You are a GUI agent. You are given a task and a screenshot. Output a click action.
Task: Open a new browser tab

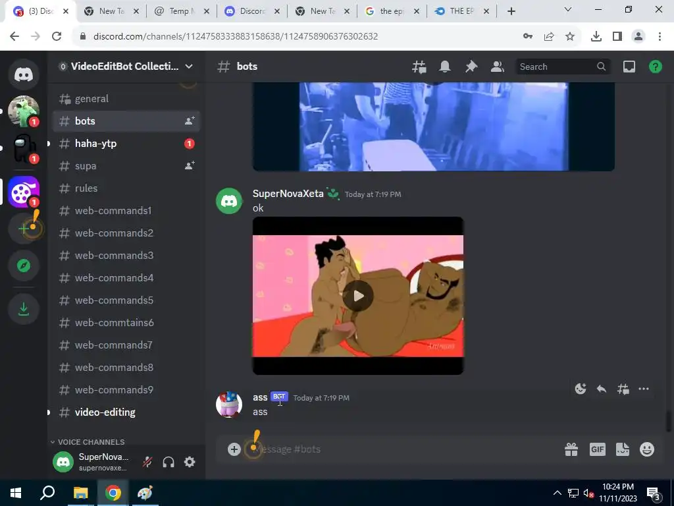(x=511, y=11)
